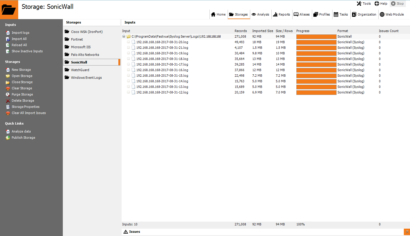Sort by the Imported Size column header
The image size is (410, 236).
[263, 31]
